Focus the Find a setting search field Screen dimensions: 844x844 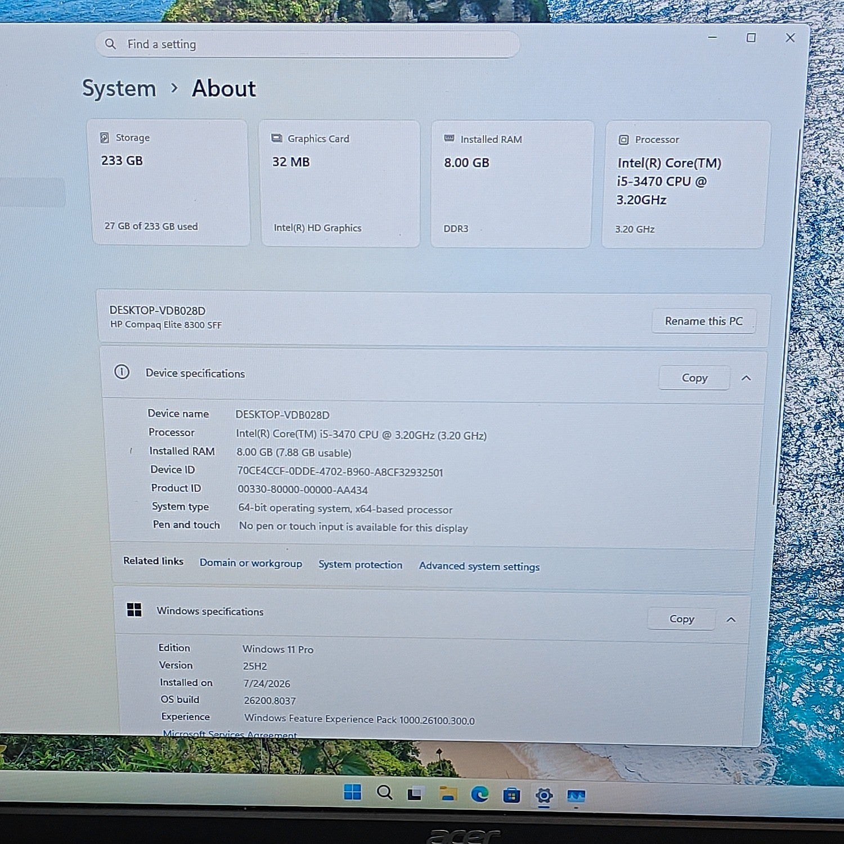(307, 44)
